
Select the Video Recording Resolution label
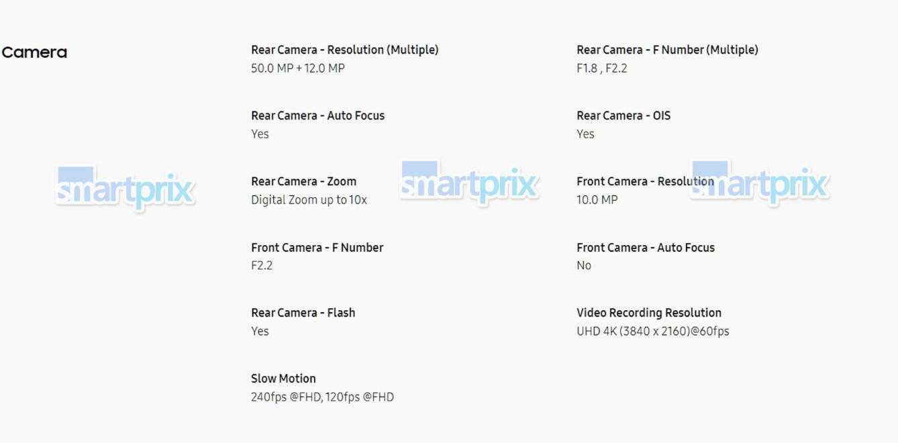coord(648,313)
